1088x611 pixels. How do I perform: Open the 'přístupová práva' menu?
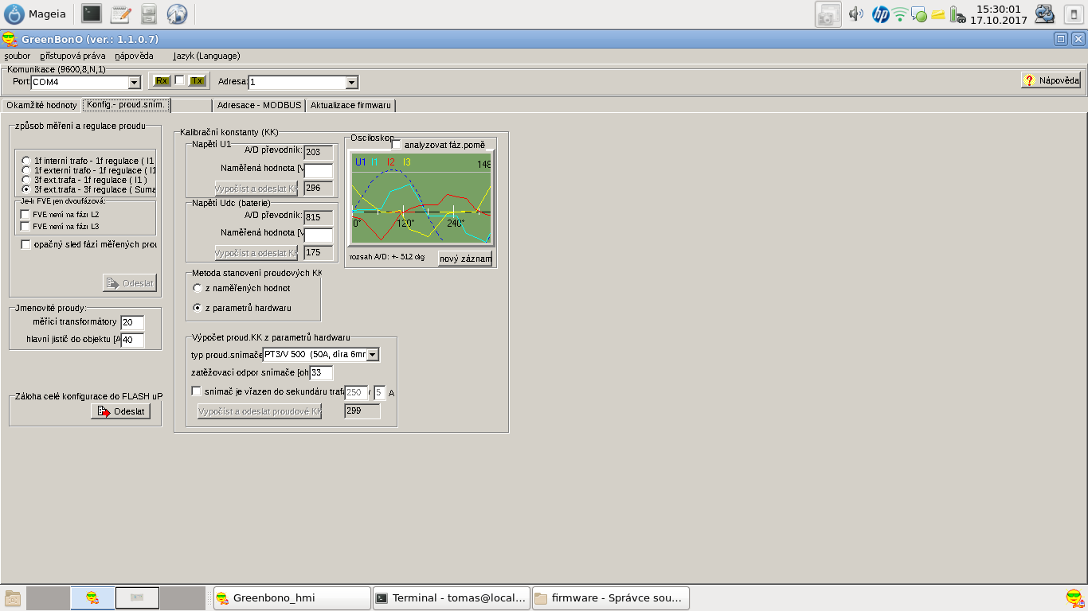pos(72,56)
